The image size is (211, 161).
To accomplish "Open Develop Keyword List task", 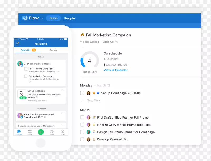I will tap(112, 139).
